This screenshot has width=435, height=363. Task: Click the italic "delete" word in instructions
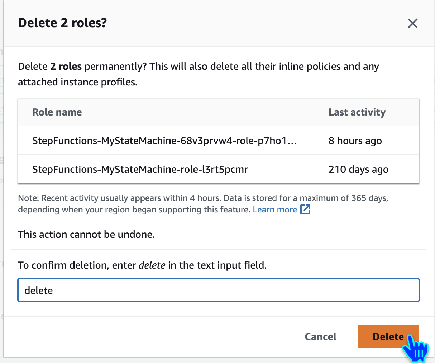[x=152, y=265]
